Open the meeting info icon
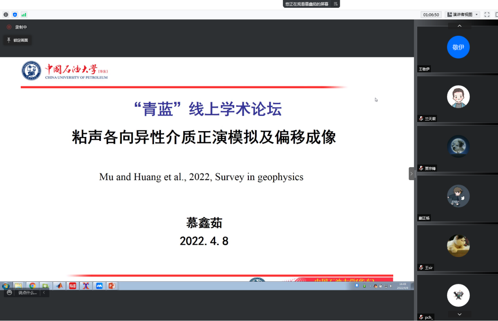 click(x=6, y=15)
